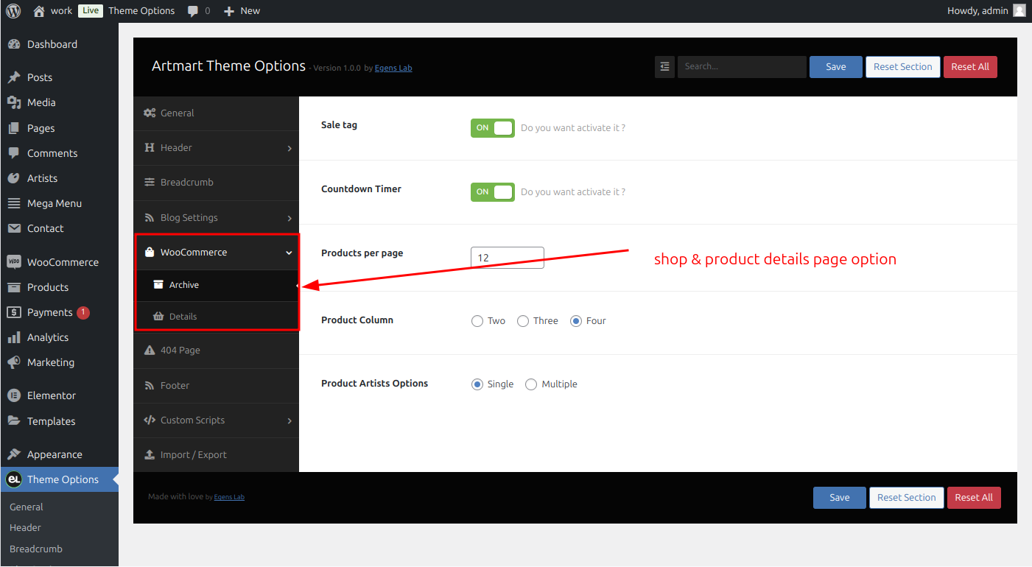Image resolution: width=1032 pixels, height=567 pixels.
Task: Click the Appearance brush icon
Action: click(14, 454)
